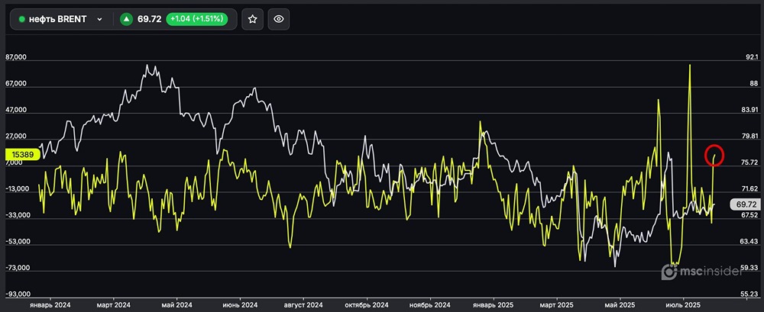Screen dimensions: 764x312
Task: Expand the нефть BRENT dropdown chevron
Action: pos(99,20)
